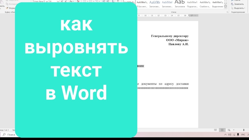This screenshot has height=140, width=249.
Task: Click the zoom slider handle
Action: point(244,130)
